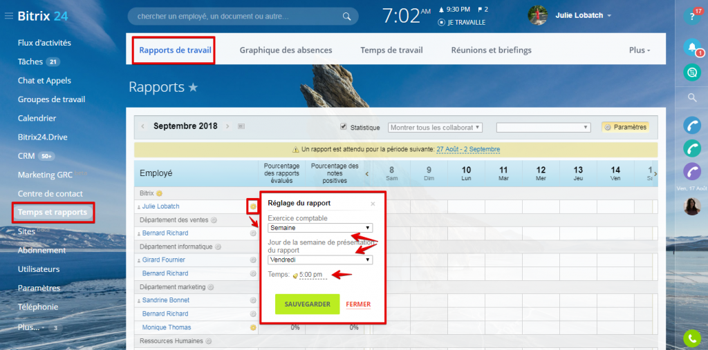Open Montrer tous les collaborateurs dropdown
Screen dimensions: 708x350
[x=436, y=128]
